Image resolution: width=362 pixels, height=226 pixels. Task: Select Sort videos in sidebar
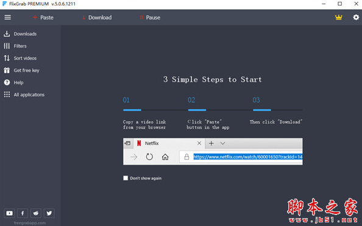pyautogui.click(x=20, y=58)
